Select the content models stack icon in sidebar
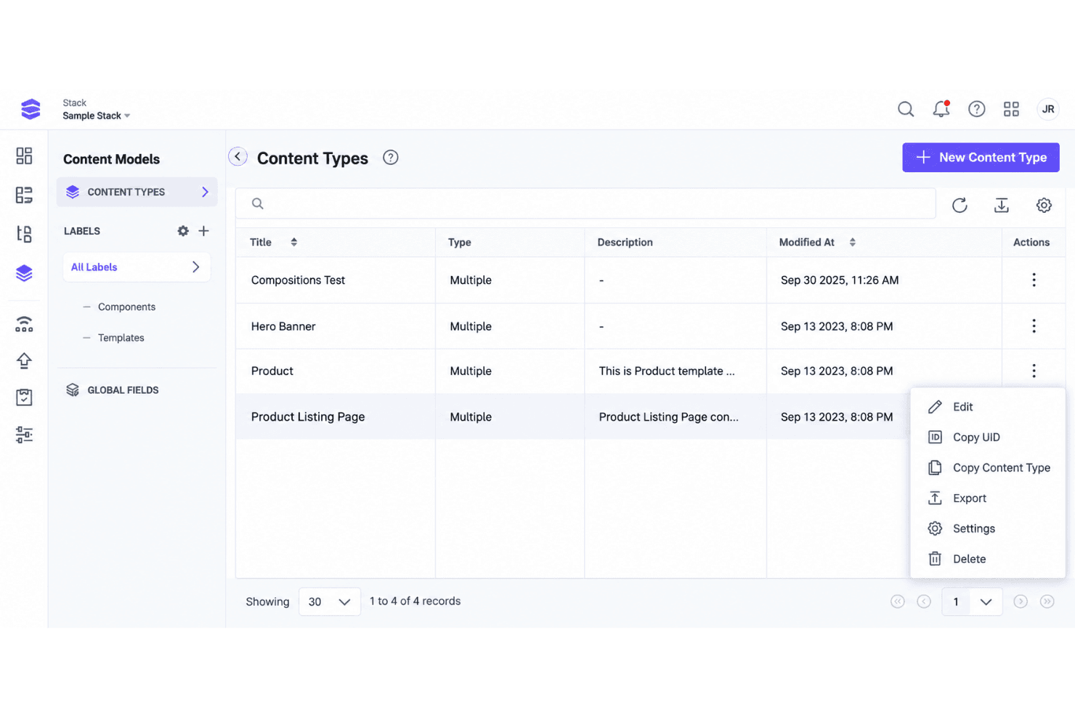 pyautogui.click(x=24, y=273)
